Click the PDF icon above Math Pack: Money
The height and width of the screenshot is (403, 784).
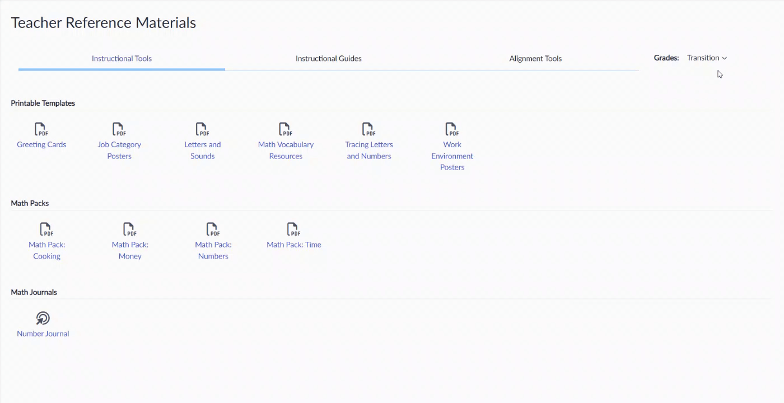[x=130, y=229]
